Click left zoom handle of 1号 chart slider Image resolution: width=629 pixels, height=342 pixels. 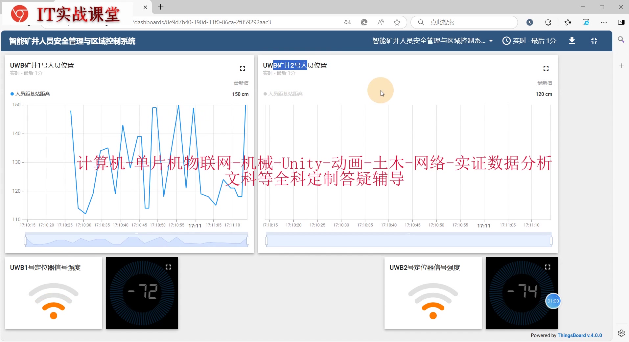25,241
